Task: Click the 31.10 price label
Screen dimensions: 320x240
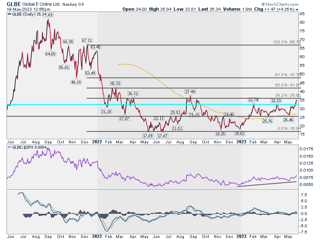Action: (x=106, y=111)
